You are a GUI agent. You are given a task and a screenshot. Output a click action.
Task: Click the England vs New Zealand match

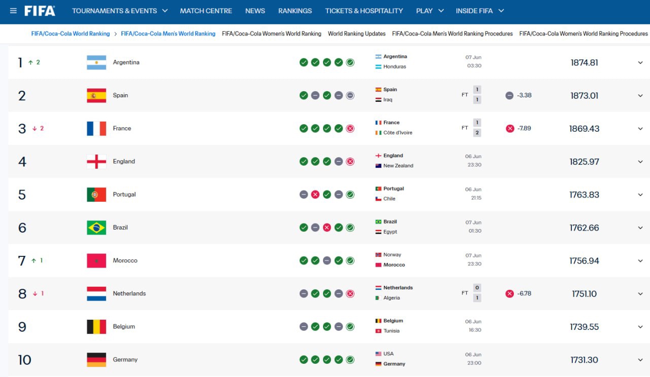[429, 161]
